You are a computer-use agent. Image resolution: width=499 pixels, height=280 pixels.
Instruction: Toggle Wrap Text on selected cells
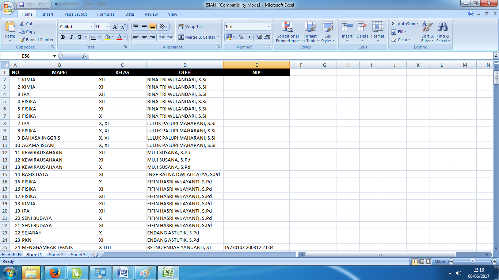point(191,27)
